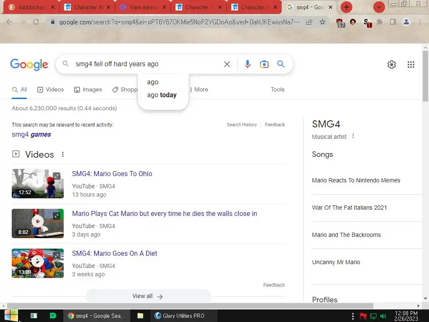The width and height of the screenshot is (429, 322).
Task: Open Chrome three-dot menu
Action: click(x=420, y=22)
